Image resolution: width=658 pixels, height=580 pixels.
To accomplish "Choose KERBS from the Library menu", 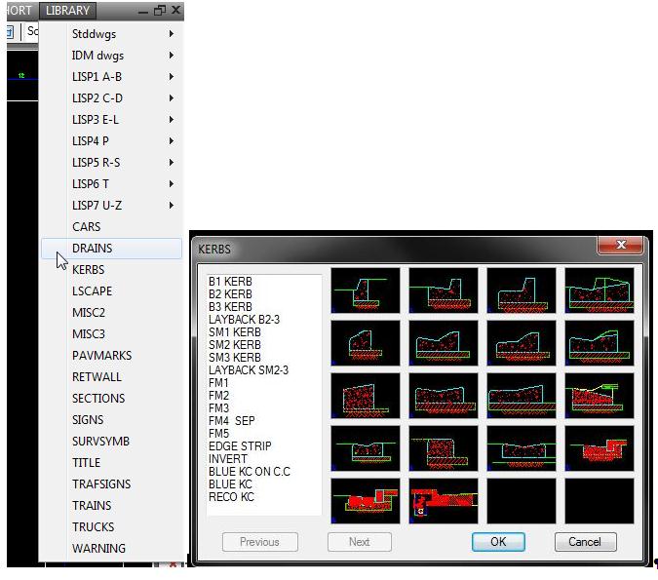I will (112, 269).
